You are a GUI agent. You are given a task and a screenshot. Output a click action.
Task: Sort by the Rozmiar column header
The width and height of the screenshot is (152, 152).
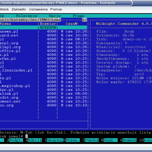(x=48, y=24)
